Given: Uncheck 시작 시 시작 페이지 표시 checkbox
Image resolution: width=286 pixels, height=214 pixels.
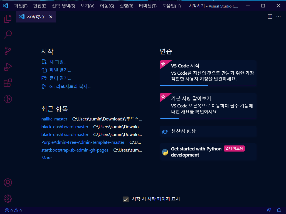Looking at the screenshot, I should click(x=126, y=199).
